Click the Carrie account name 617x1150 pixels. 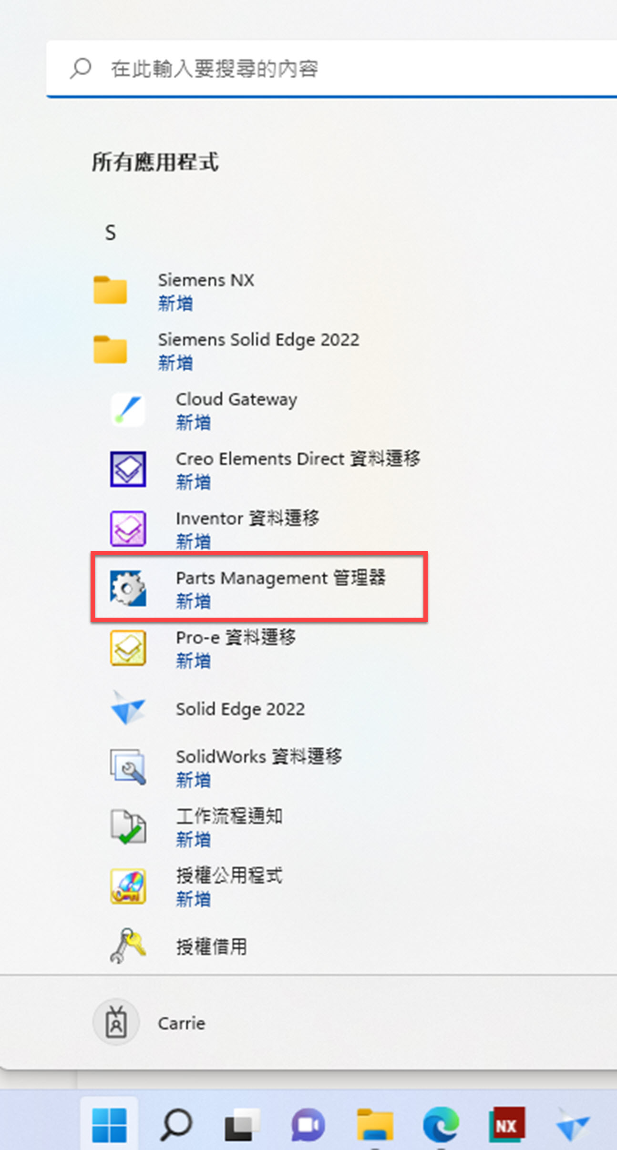click(182, 1023)
